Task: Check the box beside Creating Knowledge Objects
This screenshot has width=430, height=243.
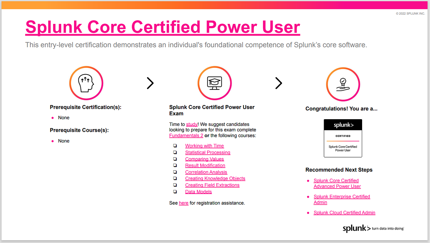Action: click(x=175, y=178)
